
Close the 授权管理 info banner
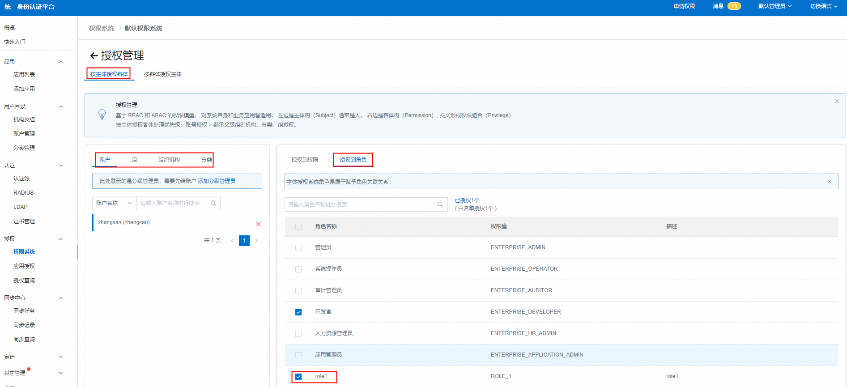click(837, 102)
